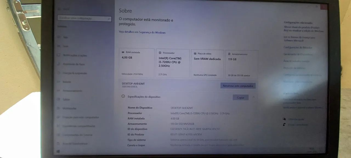This screenshot has width=351, height=158.
Task: Click the Bateria icon in sidebar
Action: point(59,82)
